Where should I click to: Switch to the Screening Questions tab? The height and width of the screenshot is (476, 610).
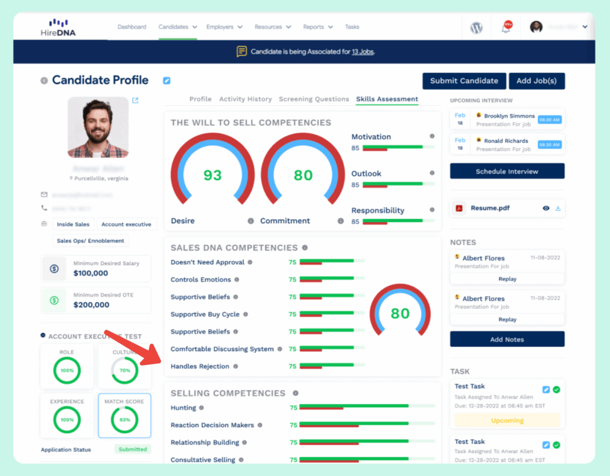pyautogui.click(x=314, y=99)
